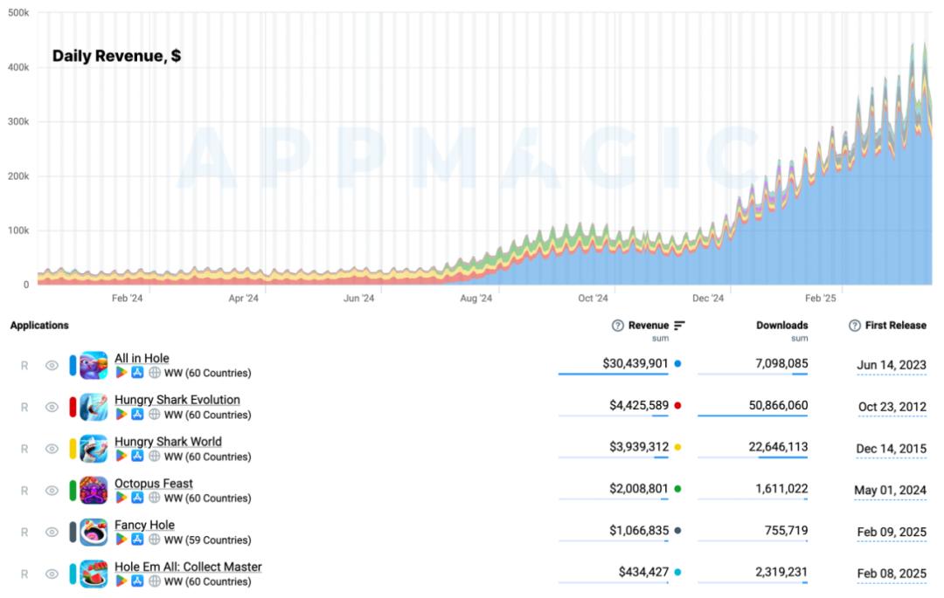The width and height of the screenshot is (944, 598).
Task: Toggle visibility of Hungry Shark World row
Action: click(x=52, y=449)
